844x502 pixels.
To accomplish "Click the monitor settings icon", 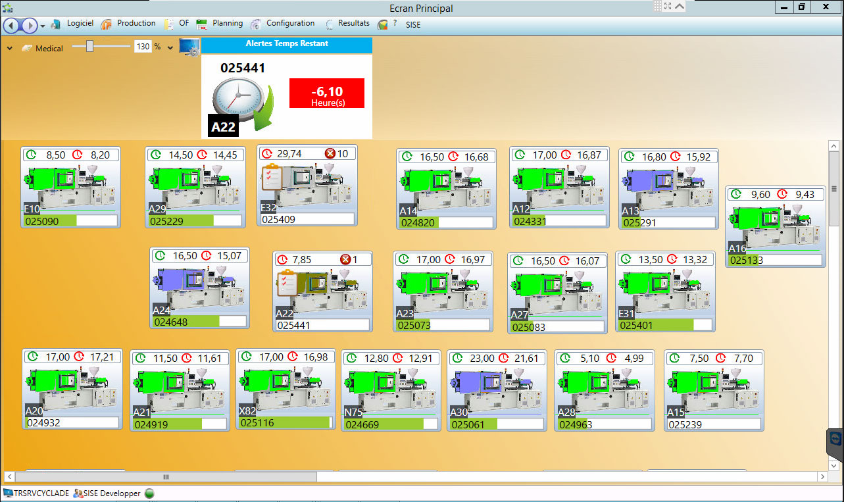I will 189,48.
